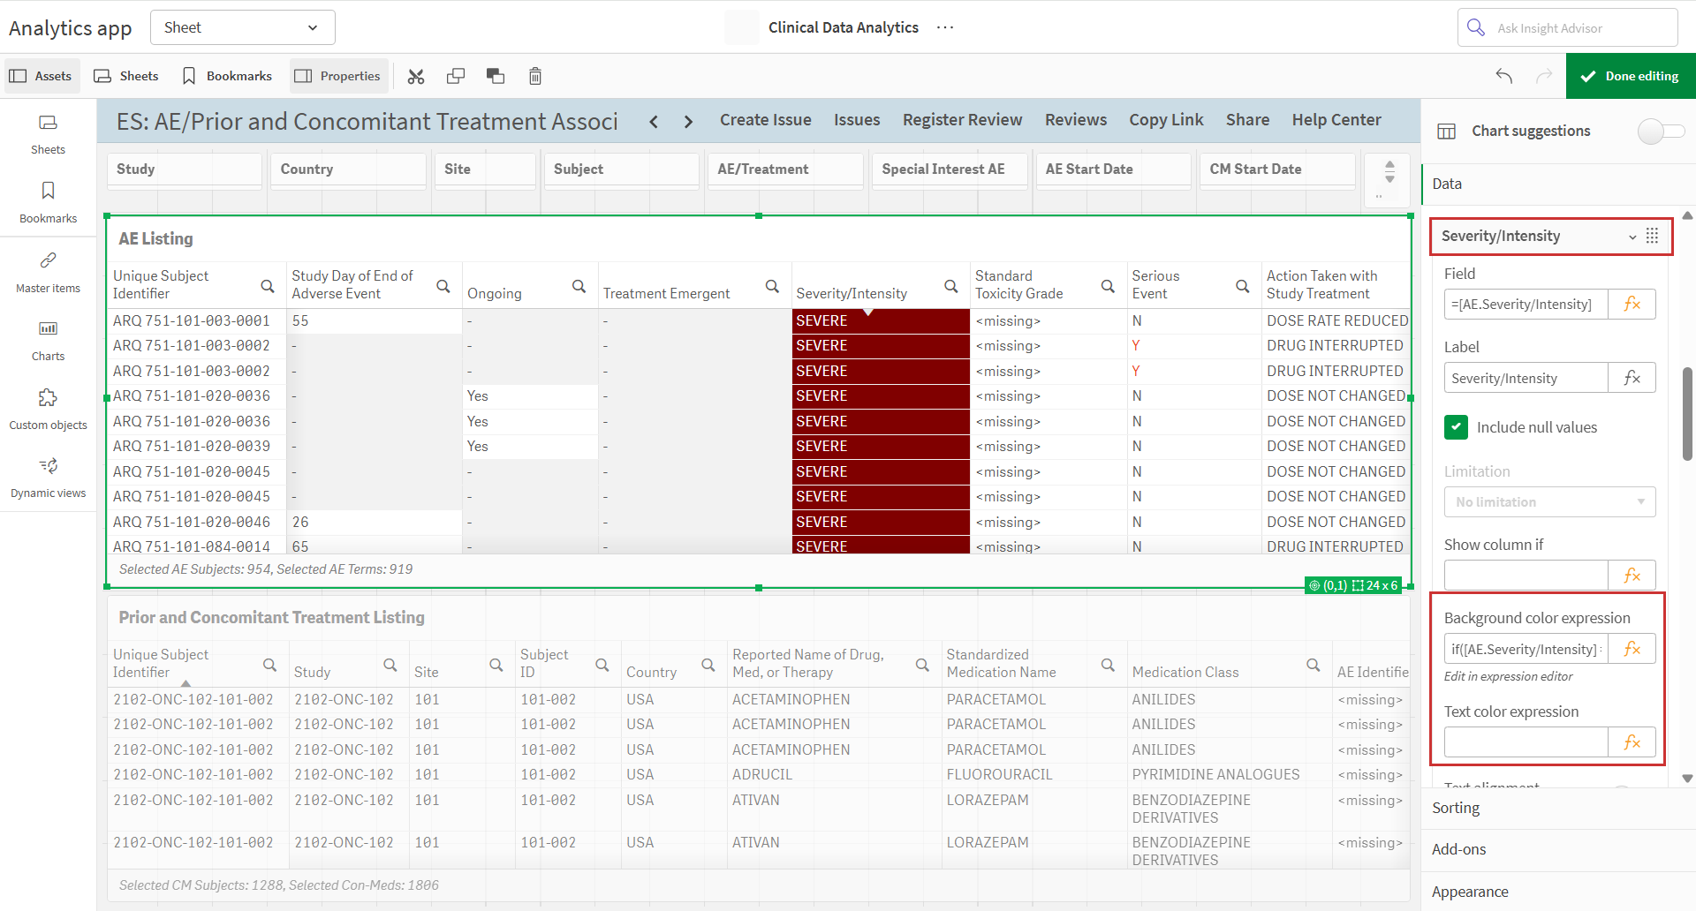The image size is (1696, 911).
Task: Search the Treatment Emergent column
Action: pos(772,286)
